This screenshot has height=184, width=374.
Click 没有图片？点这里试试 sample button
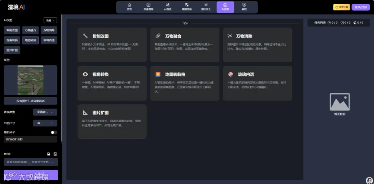coord(30,101)
